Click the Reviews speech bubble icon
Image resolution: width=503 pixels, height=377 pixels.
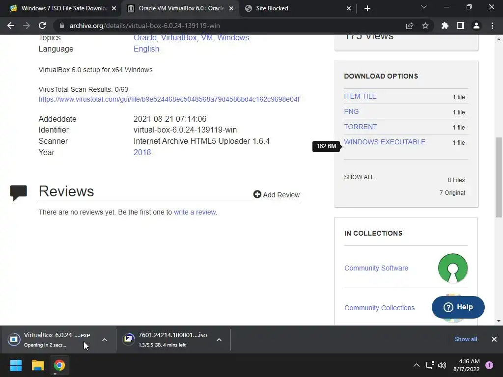[18, 193]
